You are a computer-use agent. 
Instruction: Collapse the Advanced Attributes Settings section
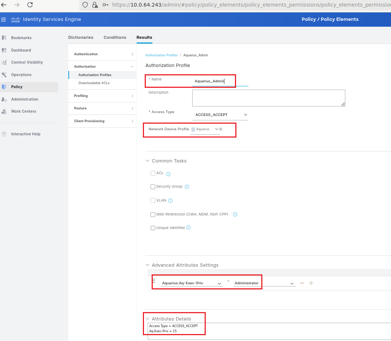147,265
